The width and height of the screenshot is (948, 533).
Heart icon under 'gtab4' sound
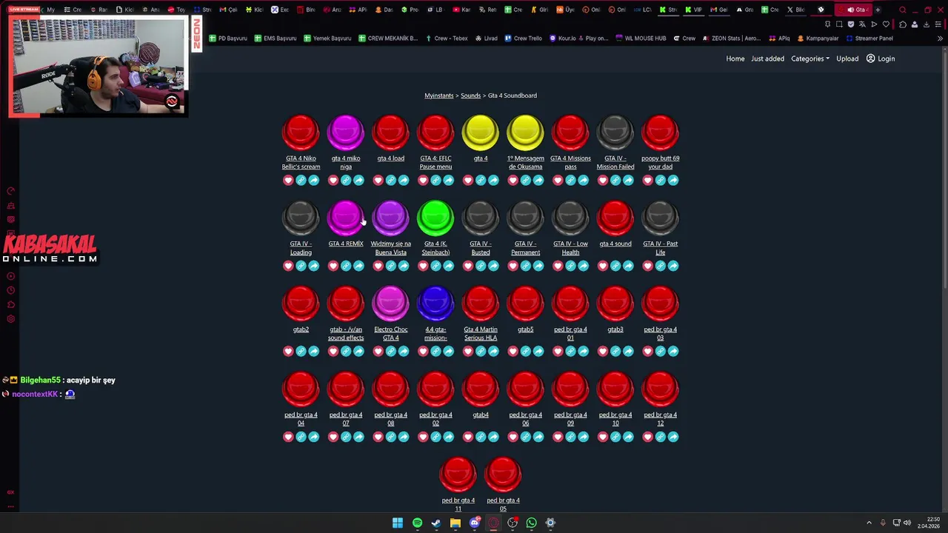468,437
